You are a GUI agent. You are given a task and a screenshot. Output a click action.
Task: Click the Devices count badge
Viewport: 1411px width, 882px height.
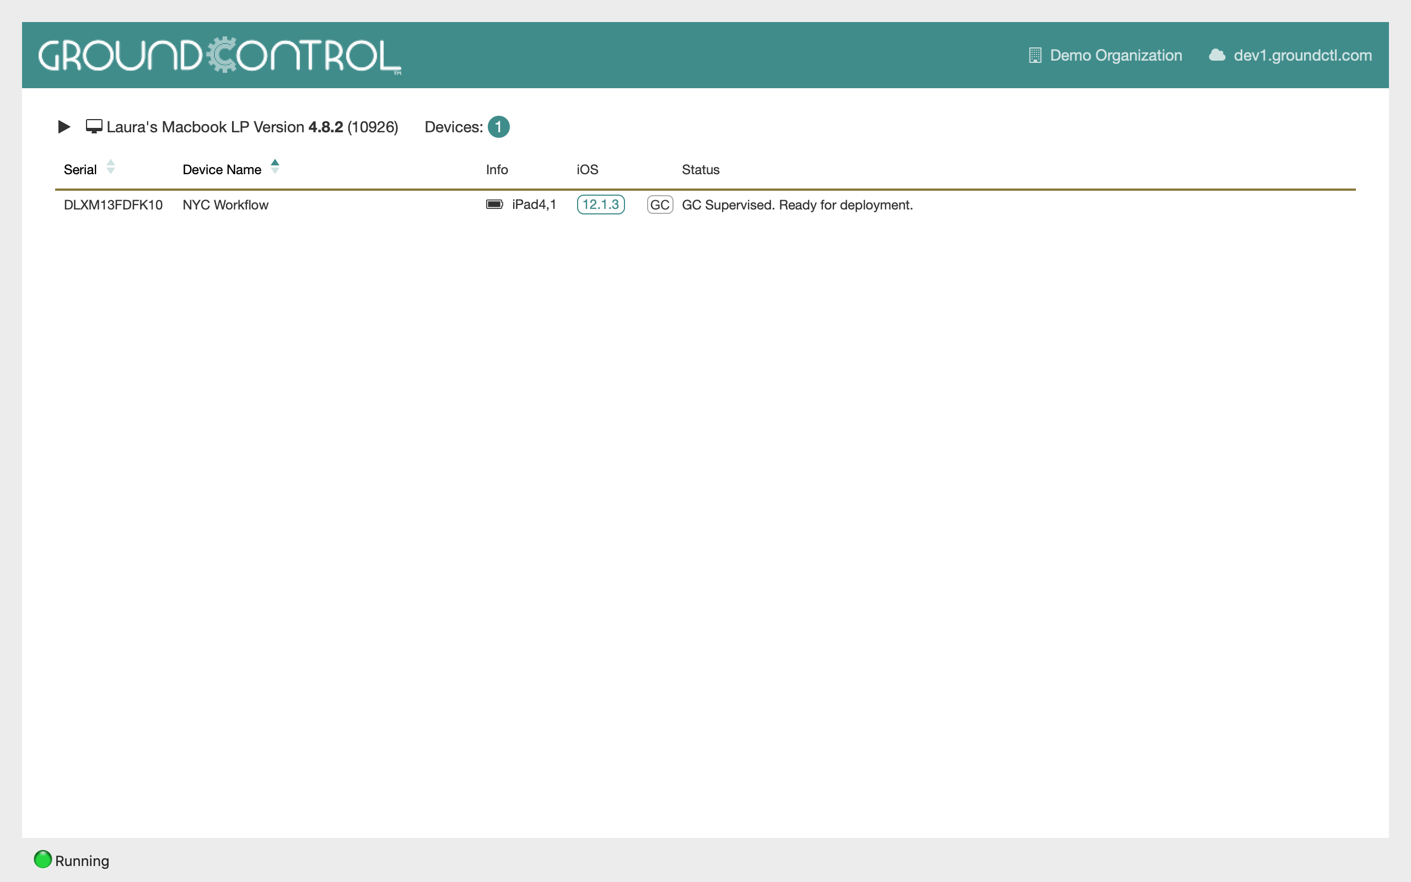(498, 127)
